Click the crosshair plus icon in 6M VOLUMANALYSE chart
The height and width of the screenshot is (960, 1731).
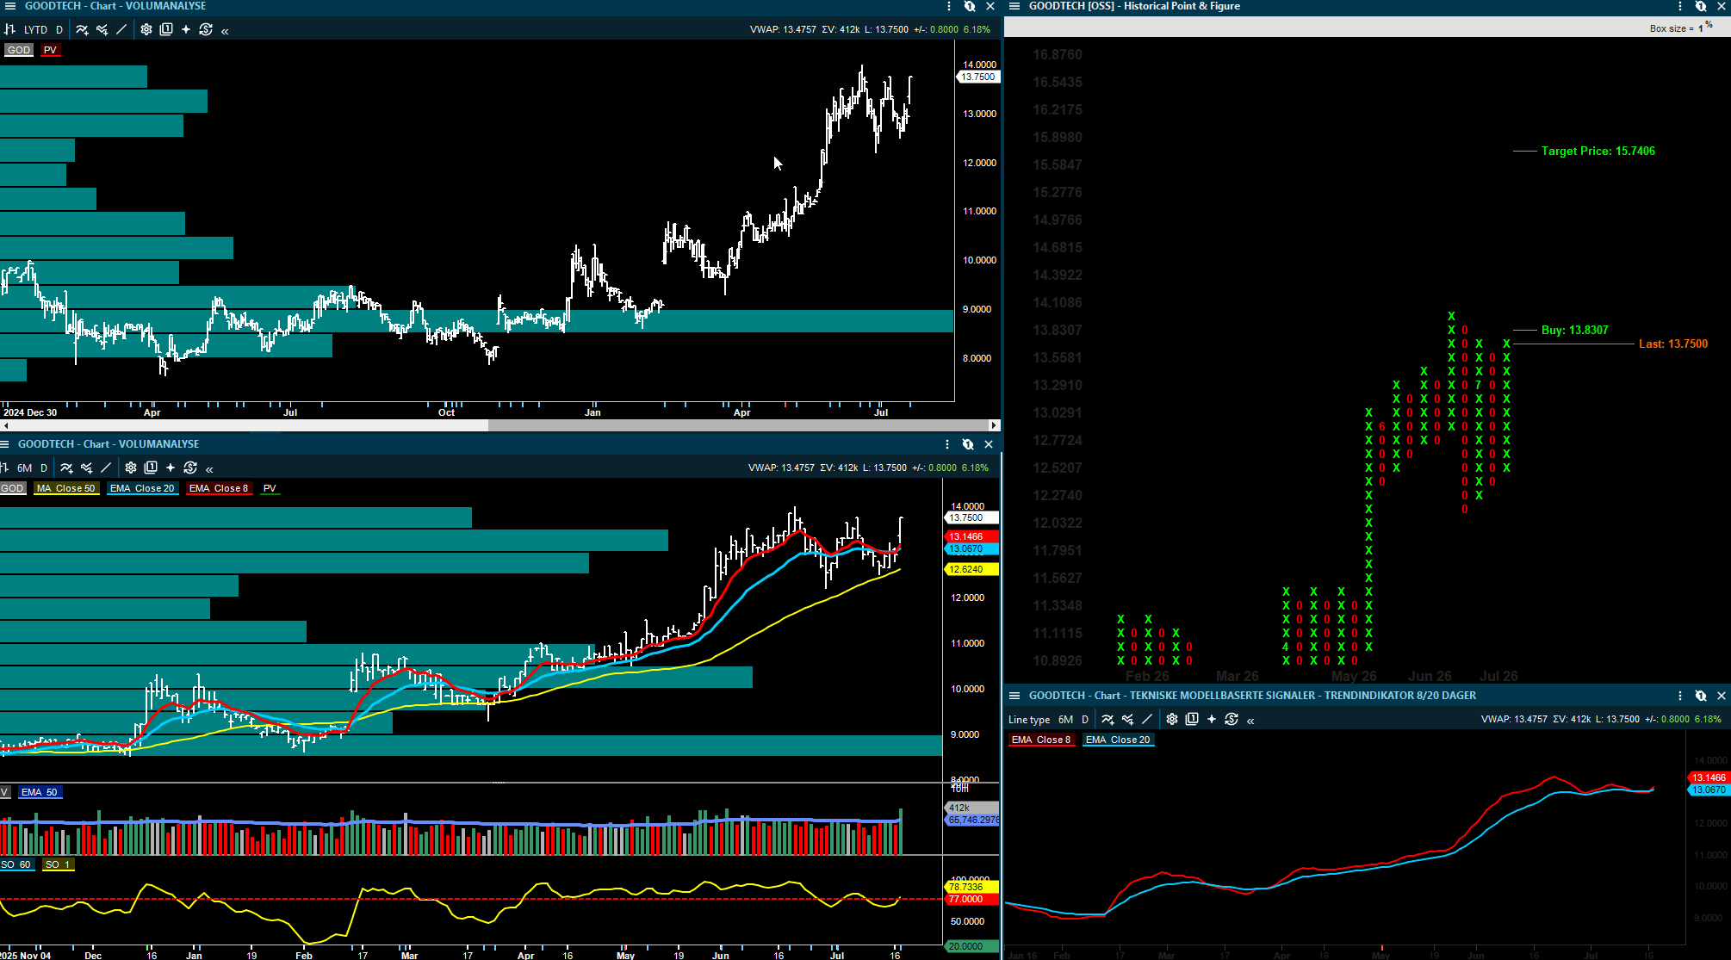[171, 468]
